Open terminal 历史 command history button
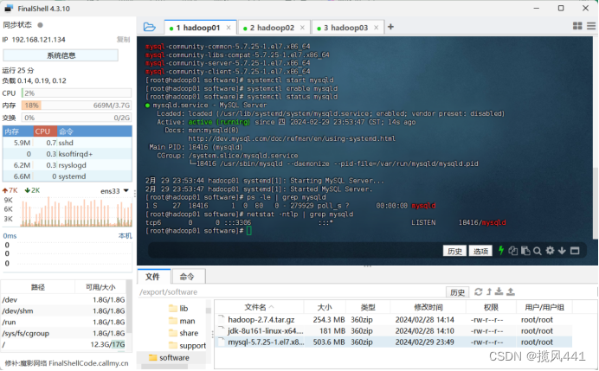Screen dimensions: 599x371 coord(454,251)
